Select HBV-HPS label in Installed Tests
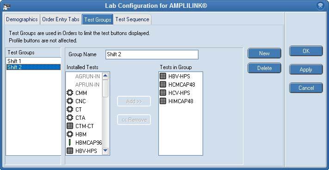This screenshot has width=329, height=170. click(86, 151)
